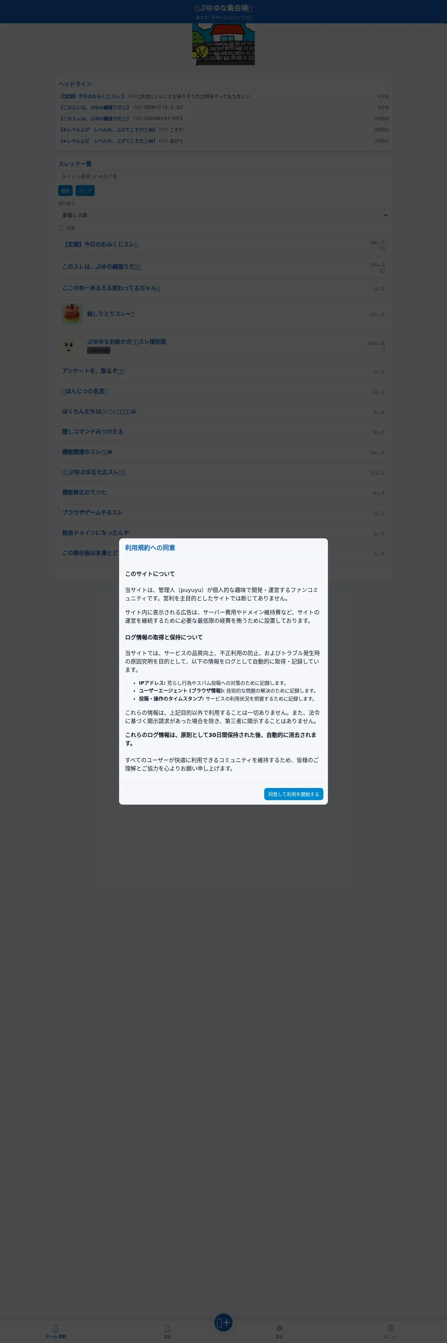The height and width of the screenshot is (1343, 447).
Task: Open headline post with [3D6=7 (3, 1, 3)]
Action: pos(223,107)
